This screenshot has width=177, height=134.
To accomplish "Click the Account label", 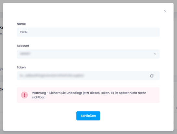I will click(23, 46).
